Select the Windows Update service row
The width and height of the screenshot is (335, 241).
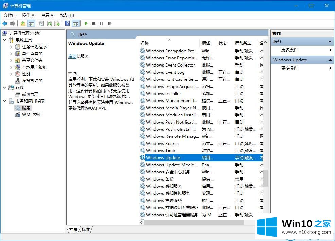201,158
